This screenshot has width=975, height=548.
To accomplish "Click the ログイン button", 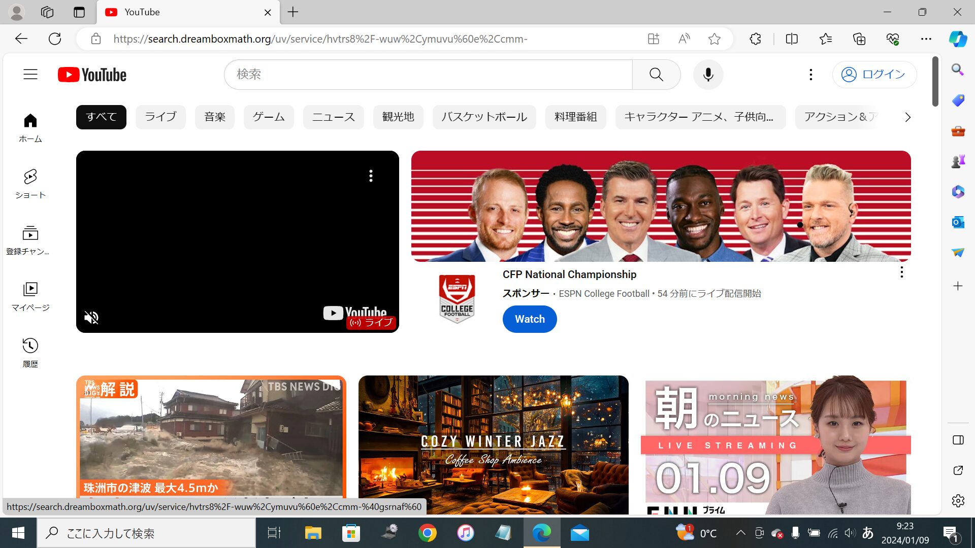I will pos(874,74).
